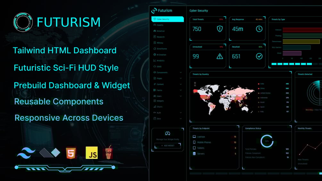322x181 pixels.
Task: Click the Mobile Phones device icon
Action: pyautogui.click(x=194, y=142)
